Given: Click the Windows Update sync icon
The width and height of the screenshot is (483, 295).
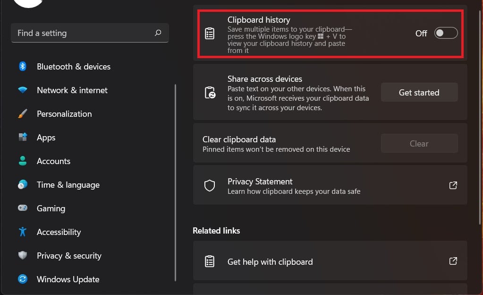Looking at the screenshot, I should pyautogui.click(x=23, y=279).
